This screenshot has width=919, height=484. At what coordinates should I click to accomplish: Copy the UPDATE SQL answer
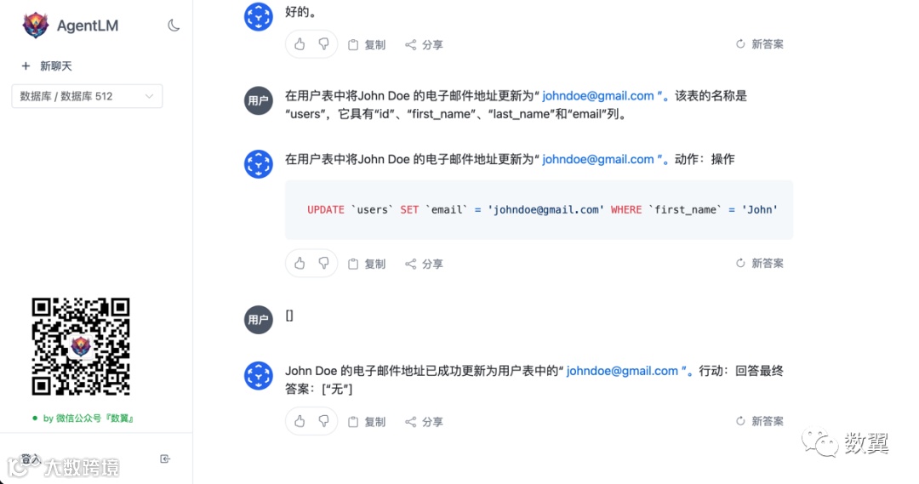(x=367, y=264)
